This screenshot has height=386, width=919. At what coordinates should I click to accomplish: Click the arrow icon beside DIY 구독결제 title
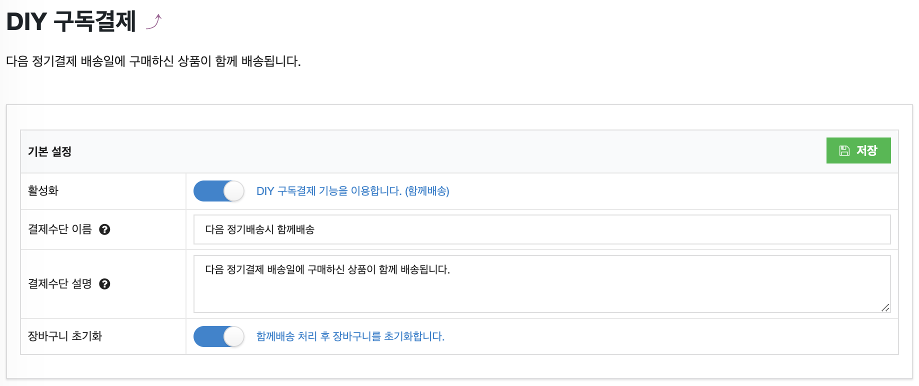154,22
